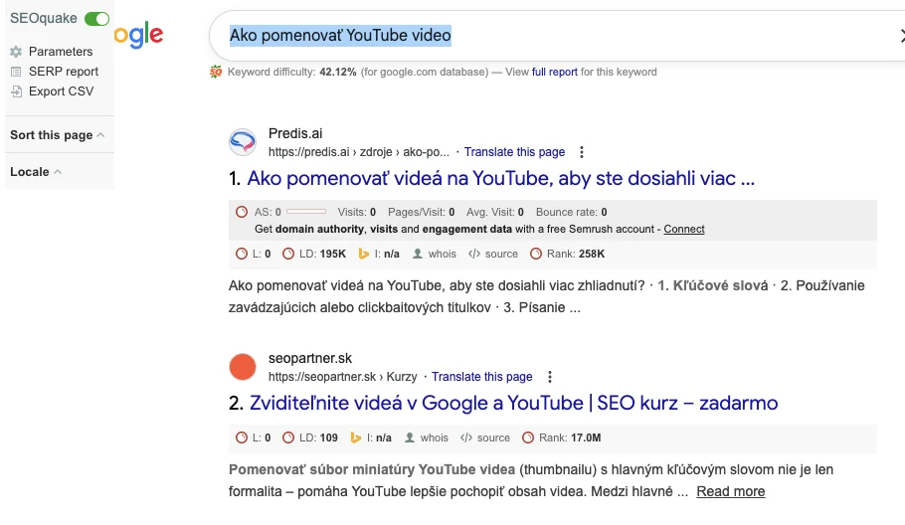Click Read more on seopartner.sk snippet
Screen dimensions: 905x525
point(731,491)
